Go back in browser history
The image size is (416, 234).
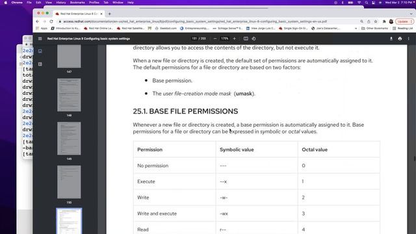(38, 21)
